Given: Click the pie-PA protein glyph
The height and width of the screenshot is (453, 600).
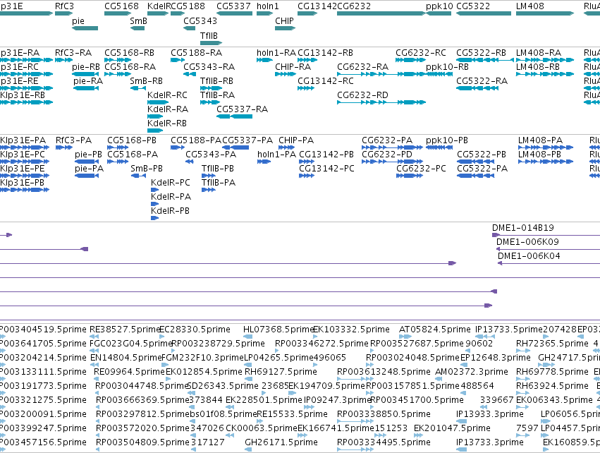Looking at the screenshot, I should [x=87, y=176].
